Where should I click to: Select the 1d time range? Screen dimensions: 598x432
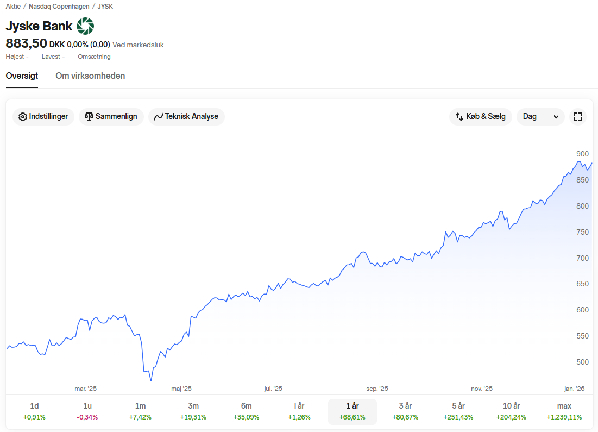[x=34, y=411]
